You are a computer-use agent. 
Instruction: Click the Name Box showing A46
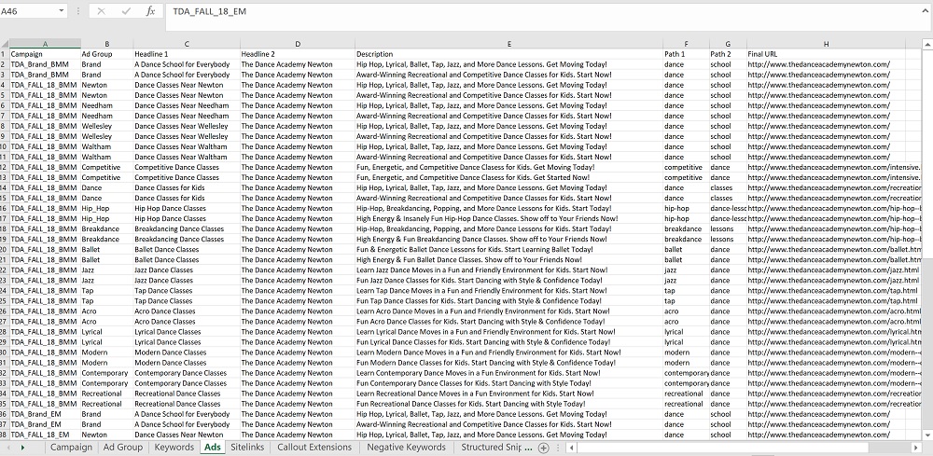pos(29,11)
